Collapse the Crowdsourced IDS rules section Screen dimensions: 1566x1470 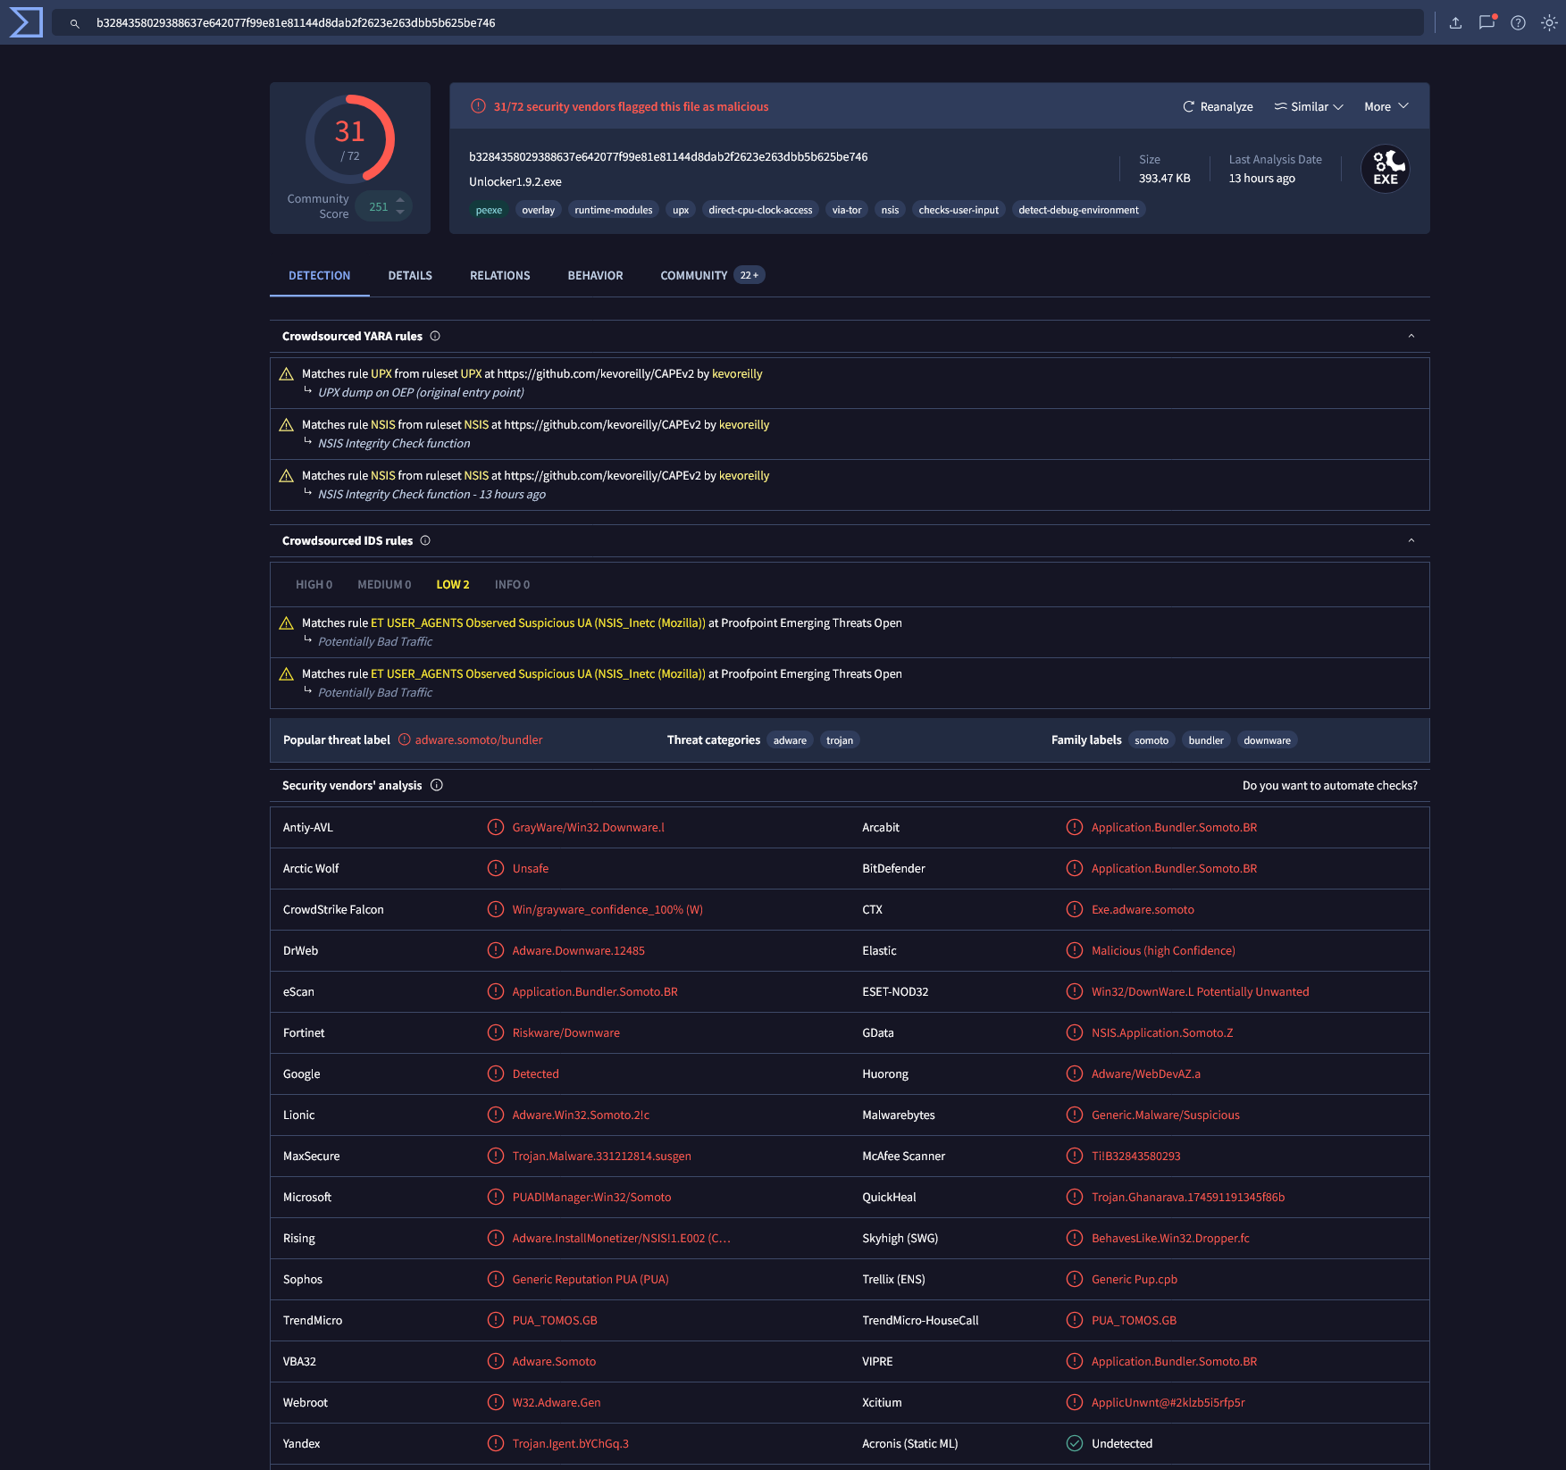point(1411,541)
